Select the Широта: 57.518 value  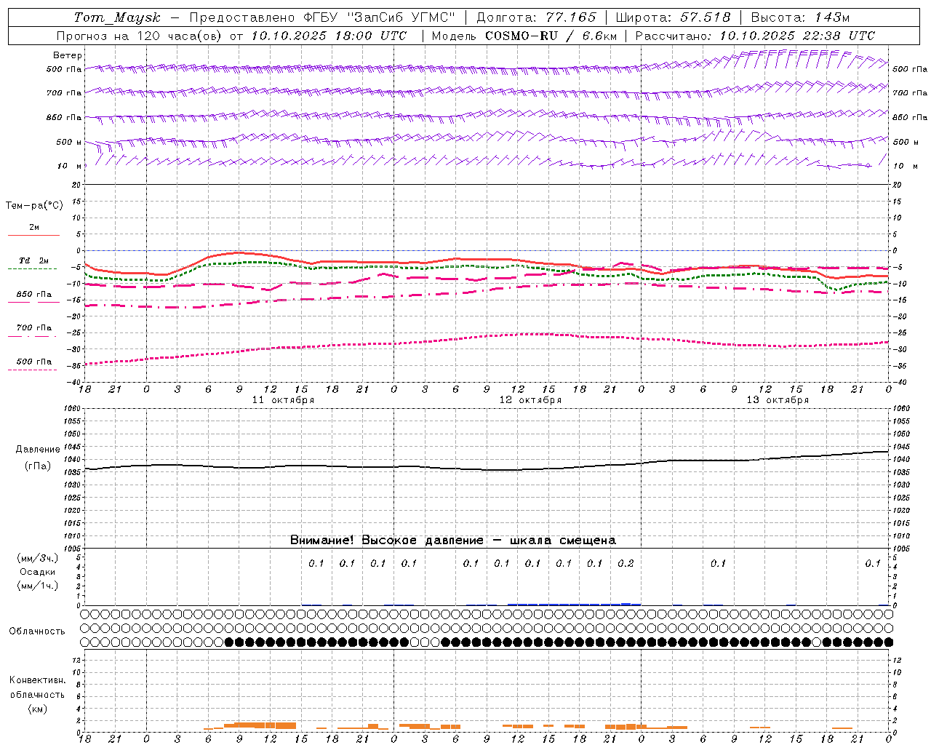coord(673,17)
